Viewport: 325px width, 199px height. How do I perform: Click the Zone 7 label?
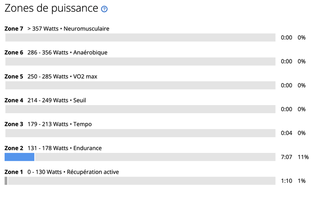[14, 28]
